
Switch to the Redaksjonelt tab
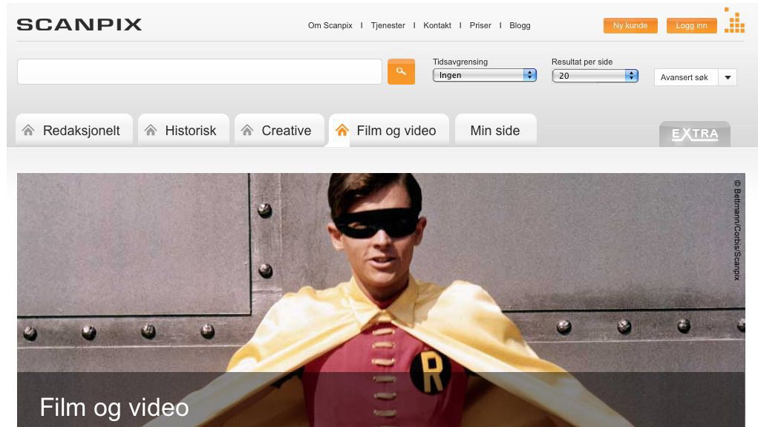click(74, 130)
